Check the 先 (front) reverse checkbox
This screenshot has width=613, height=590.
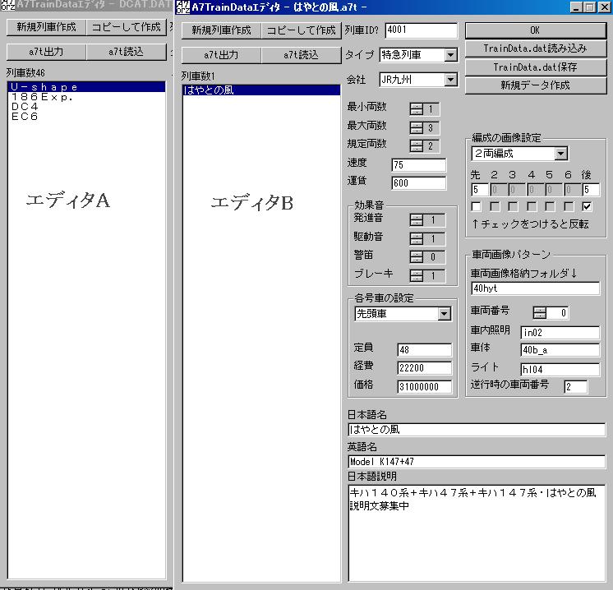click(x=476, y=206)
